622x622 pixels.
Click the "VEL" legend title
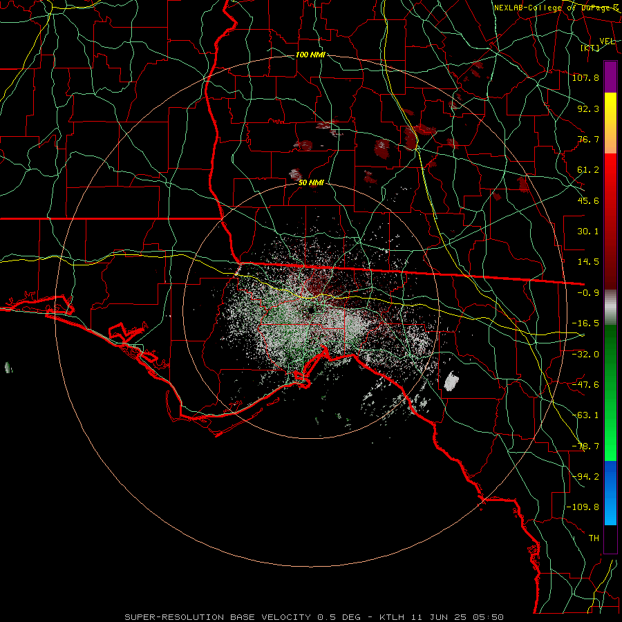click(x=607, y=41)
